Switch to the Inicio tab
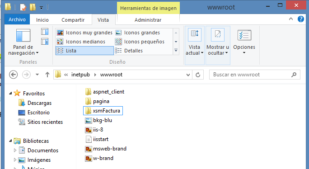The height and width of the screenshot is (169, 309). (x=42, y=20)
